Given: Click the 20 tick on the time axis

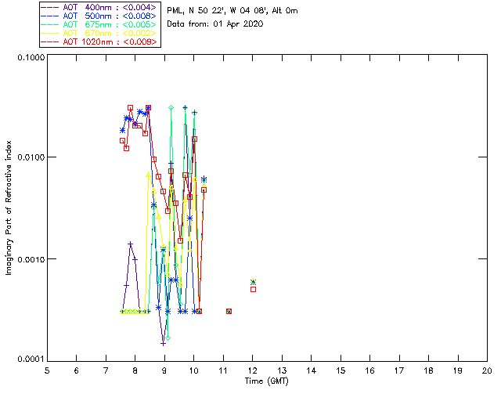Looking at the screenshot, I should pos(487,370).
